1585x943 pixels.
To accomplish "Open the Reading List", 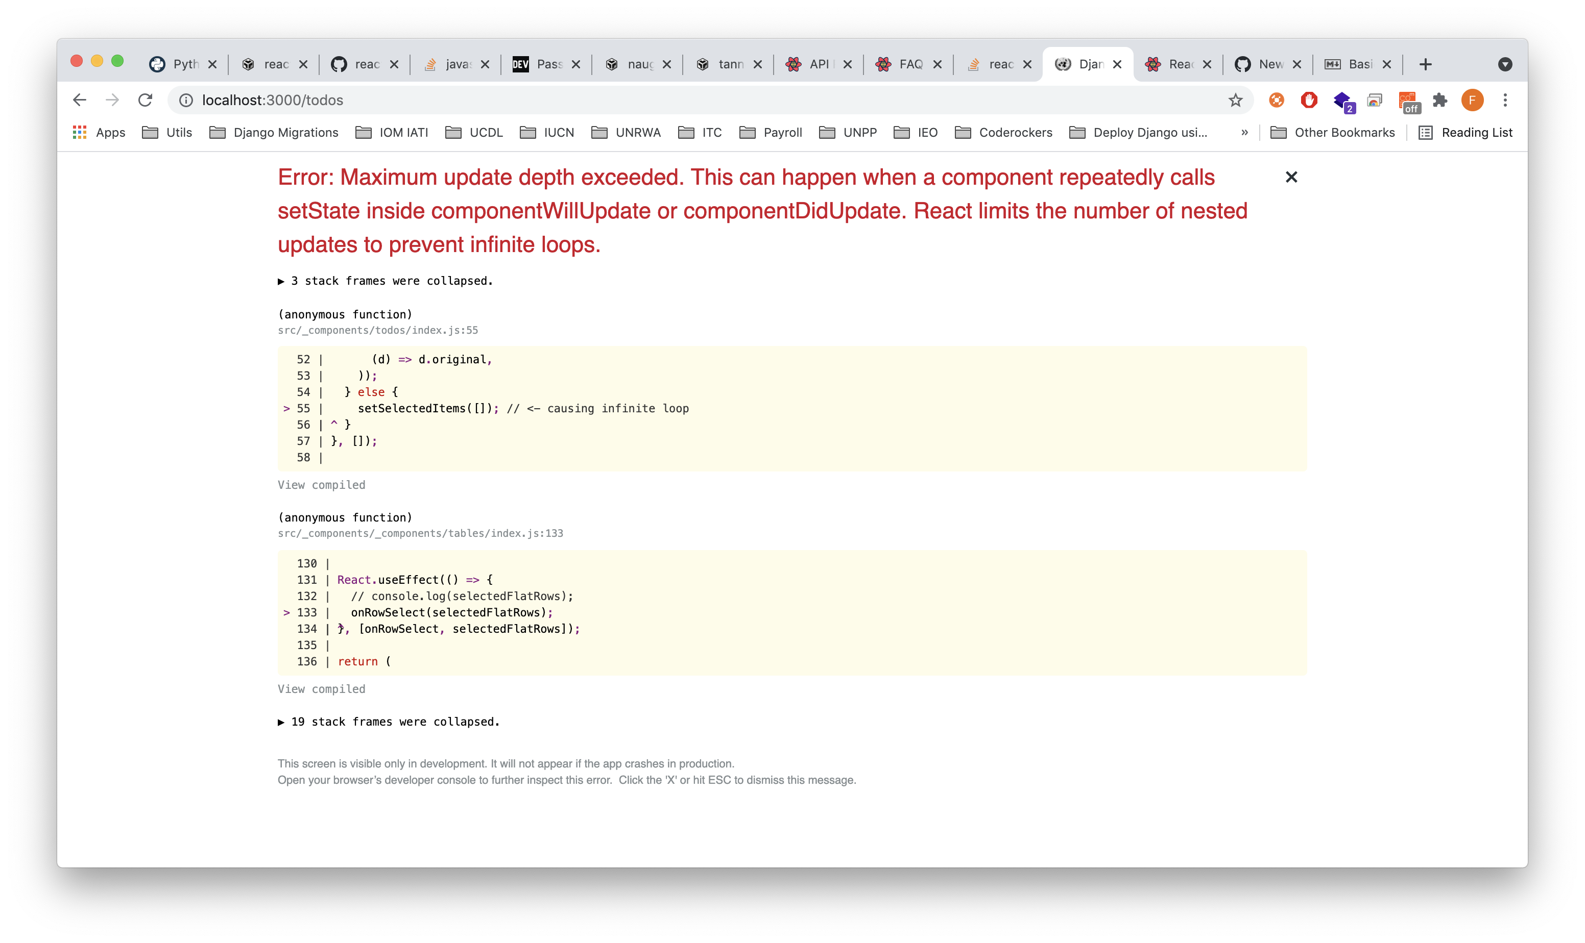I will pos(1476,132).
